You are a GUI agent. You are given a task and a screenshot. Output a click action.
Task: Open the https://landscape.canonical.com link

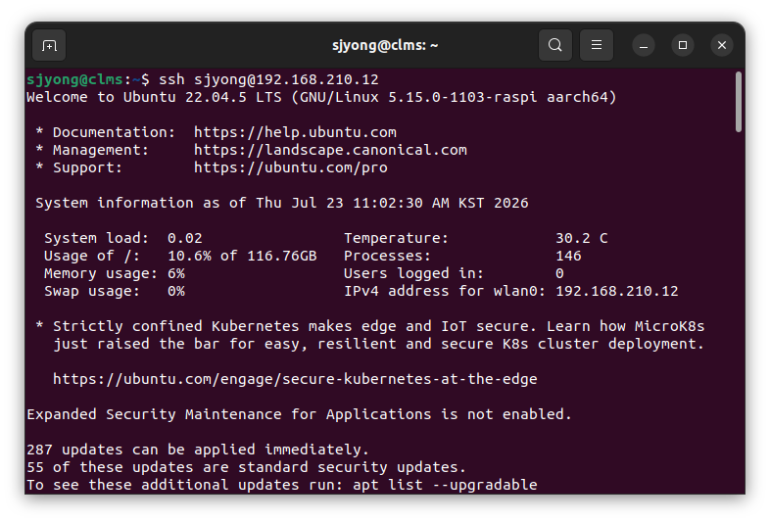click(x=330, y=150)
